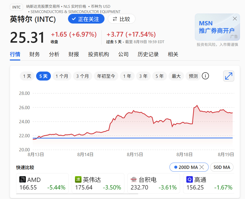Select the 3 年 range

tap(143, 76)
